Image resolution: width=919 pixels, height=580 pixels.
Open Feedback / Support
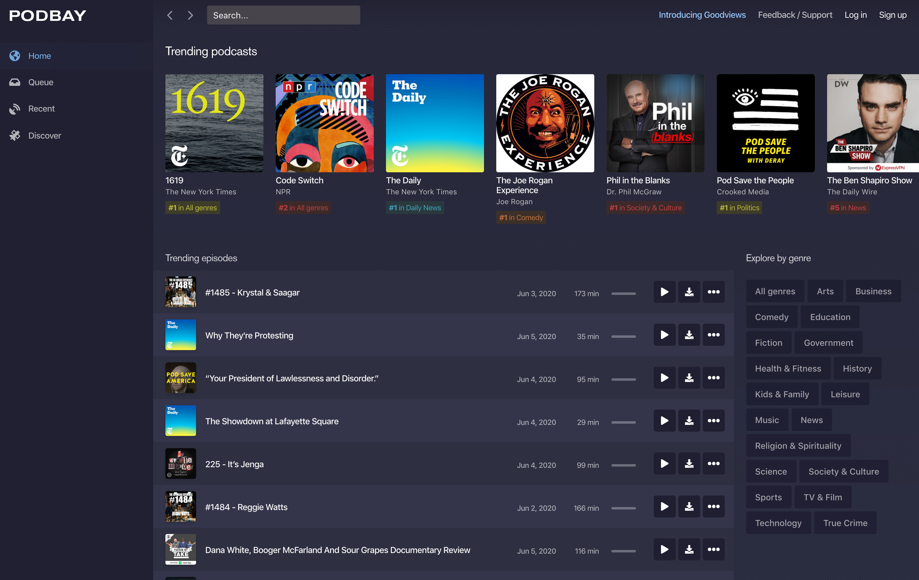[x=795, y=15]
